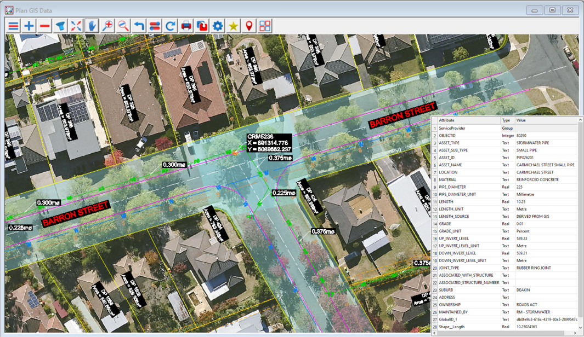
Task: Go back to the previous view arrow
Action: coord(139,26)
